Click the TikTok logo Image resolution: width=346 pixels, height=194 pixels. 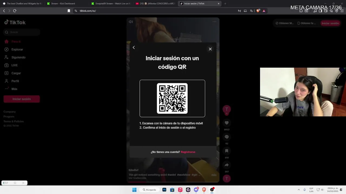15,22
